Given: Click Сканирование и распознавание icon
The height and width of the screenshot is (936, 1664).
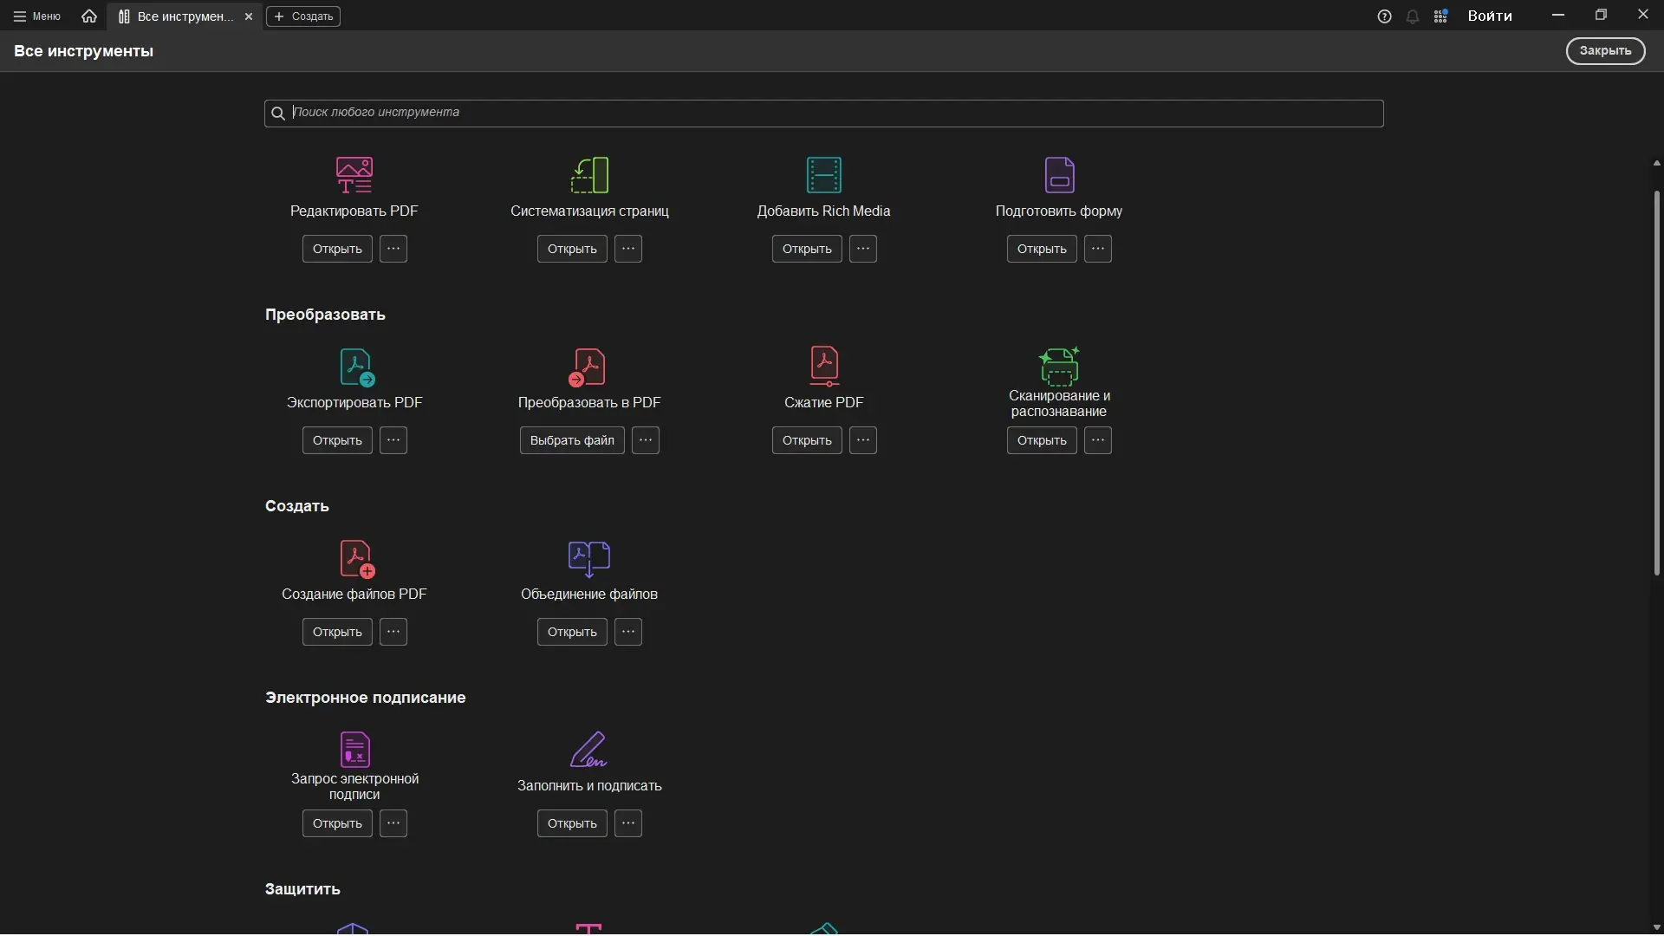Looking at the screenshot, I should tap(1059, 366).
